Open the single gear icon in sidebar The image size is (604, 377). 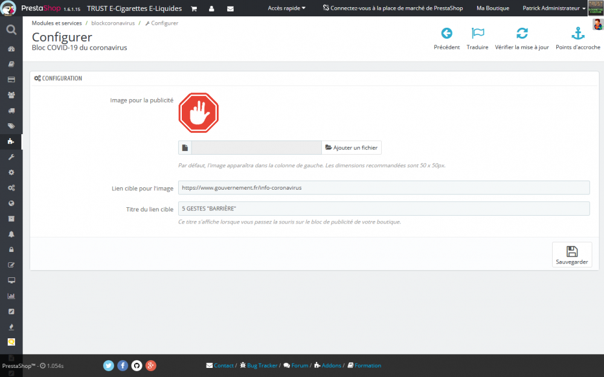pos(11,172)
